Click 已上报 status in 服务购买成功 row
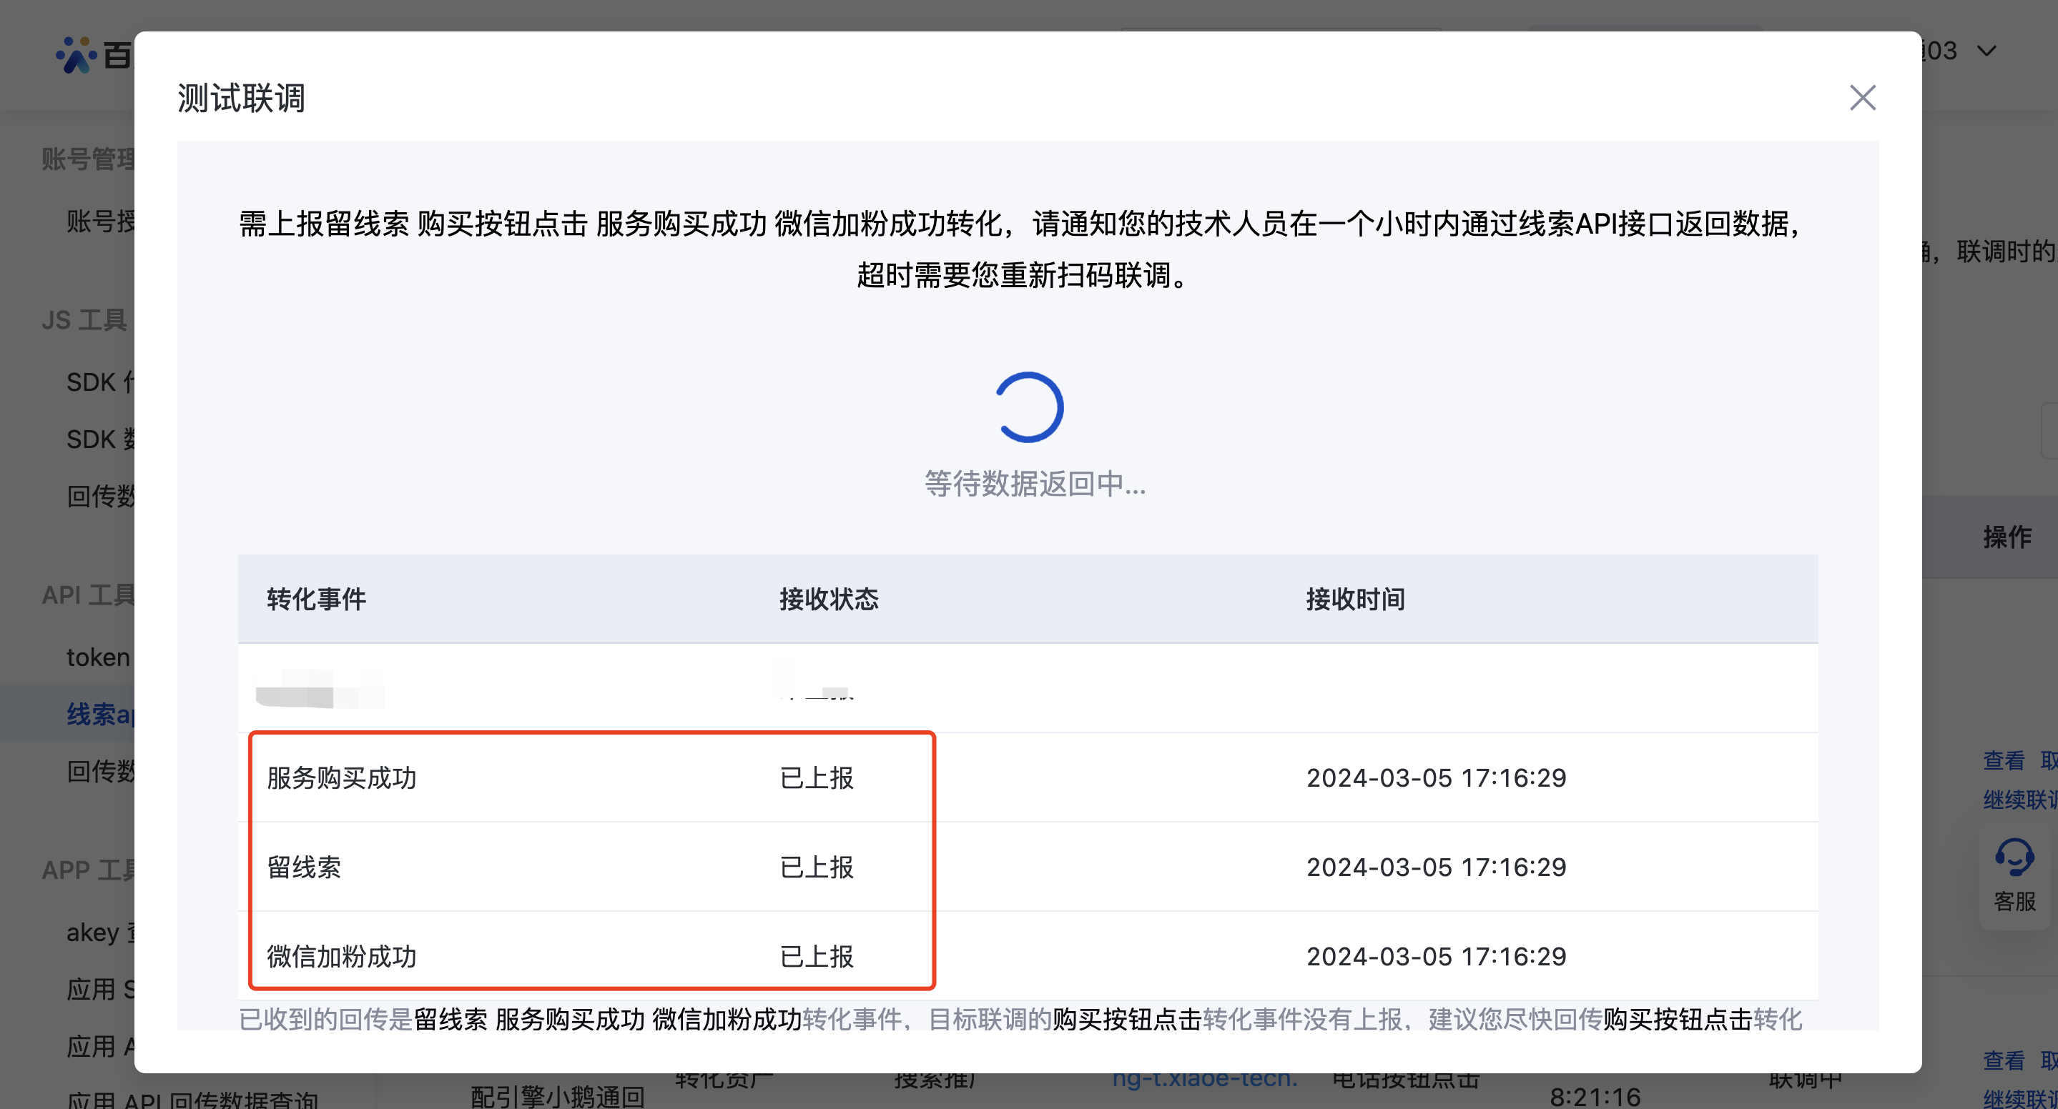Image resolution: width=2058 pixels, height=1109 pixels. (817, 777)
